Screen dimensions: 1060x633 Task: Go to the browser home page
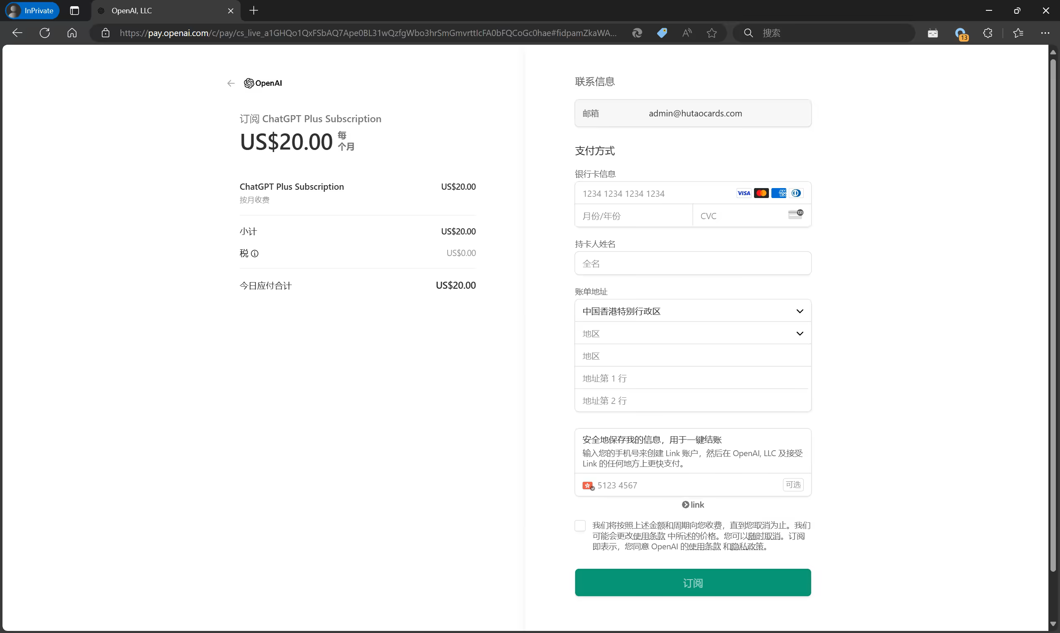point(72,33)
